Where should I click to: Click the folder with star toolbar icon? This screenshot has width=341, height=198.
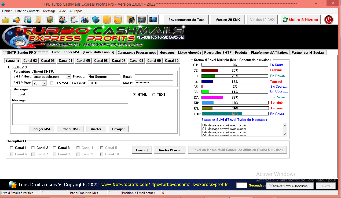[x=17, y=20]
